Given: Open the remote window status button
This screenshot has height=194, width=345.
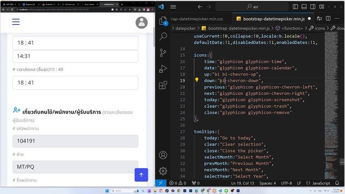Looking at the screenshot, I should tap(161, 183).
